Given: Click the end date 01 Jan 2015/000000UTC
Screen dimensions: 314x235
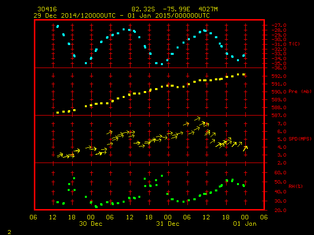Looking at the screenshot, I should 169,16.
